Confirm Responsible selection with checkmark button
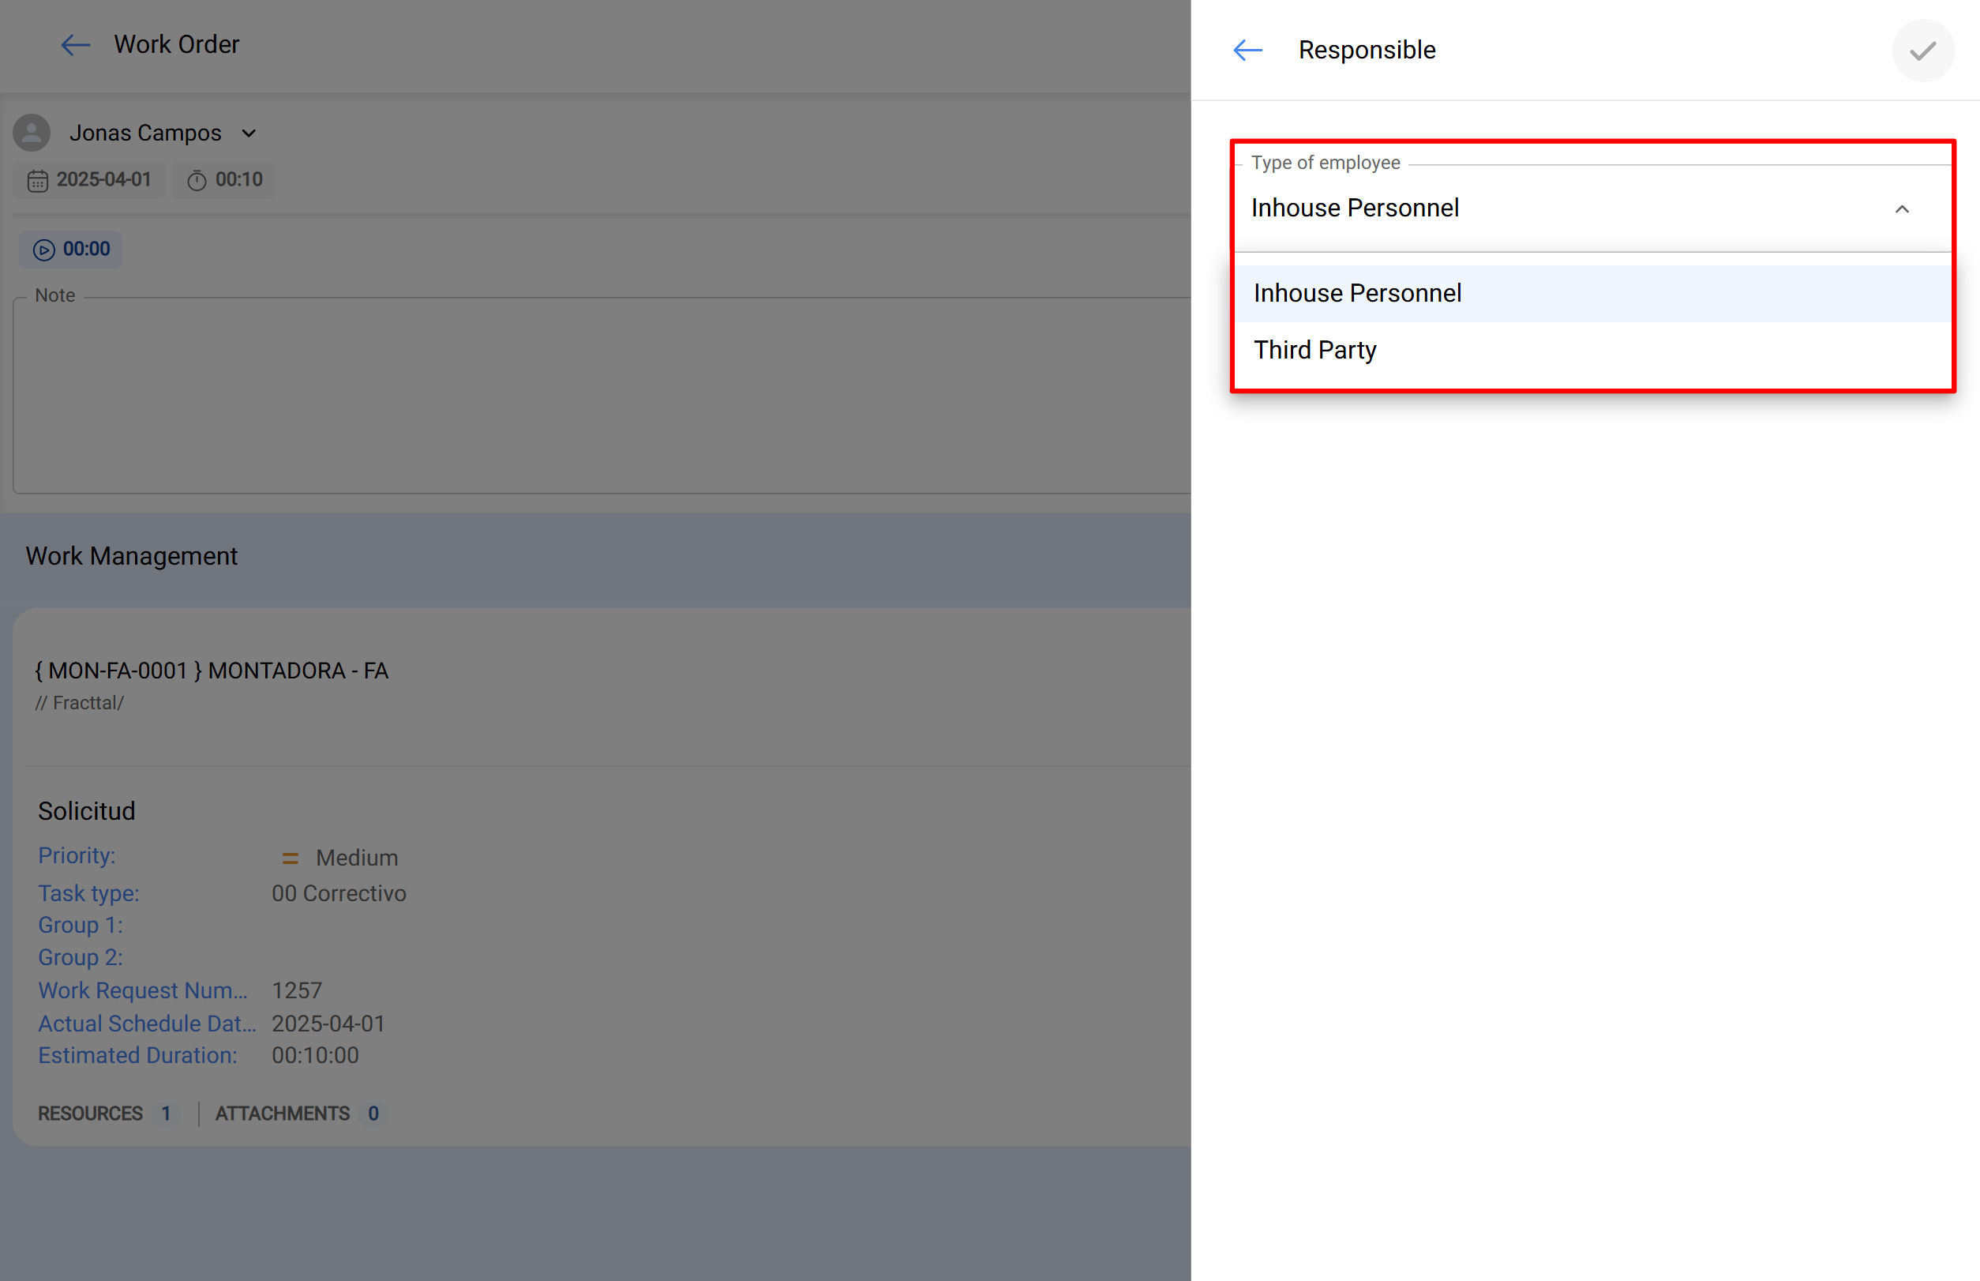Viewport: 1980px width, 1281px height. (1922, 50)
